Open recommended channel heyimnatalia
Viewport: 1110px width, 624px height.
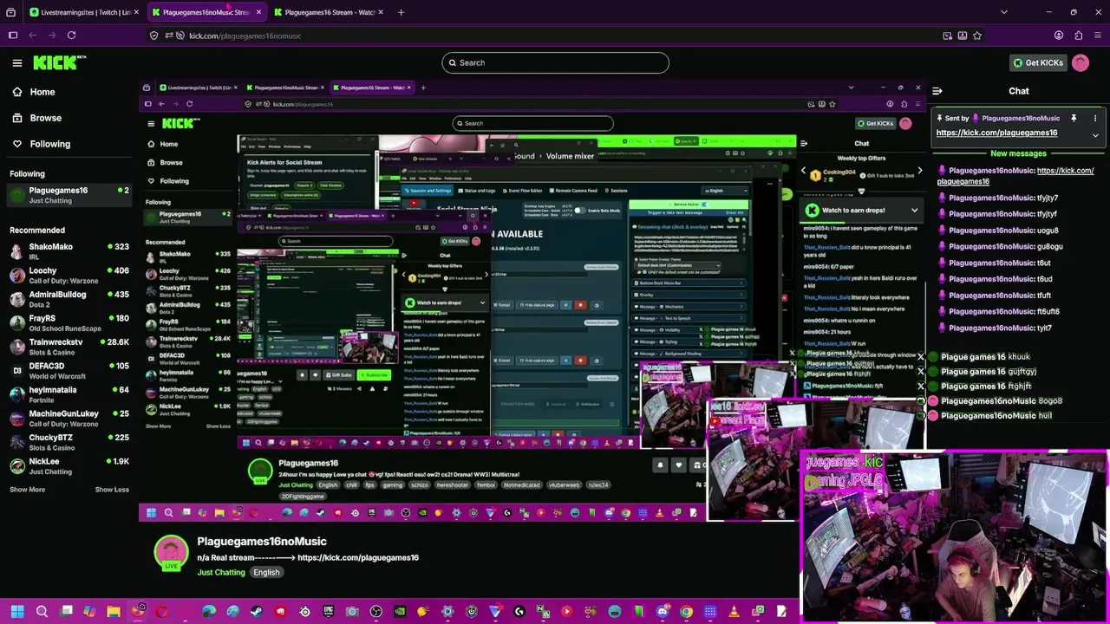(69, 394)
